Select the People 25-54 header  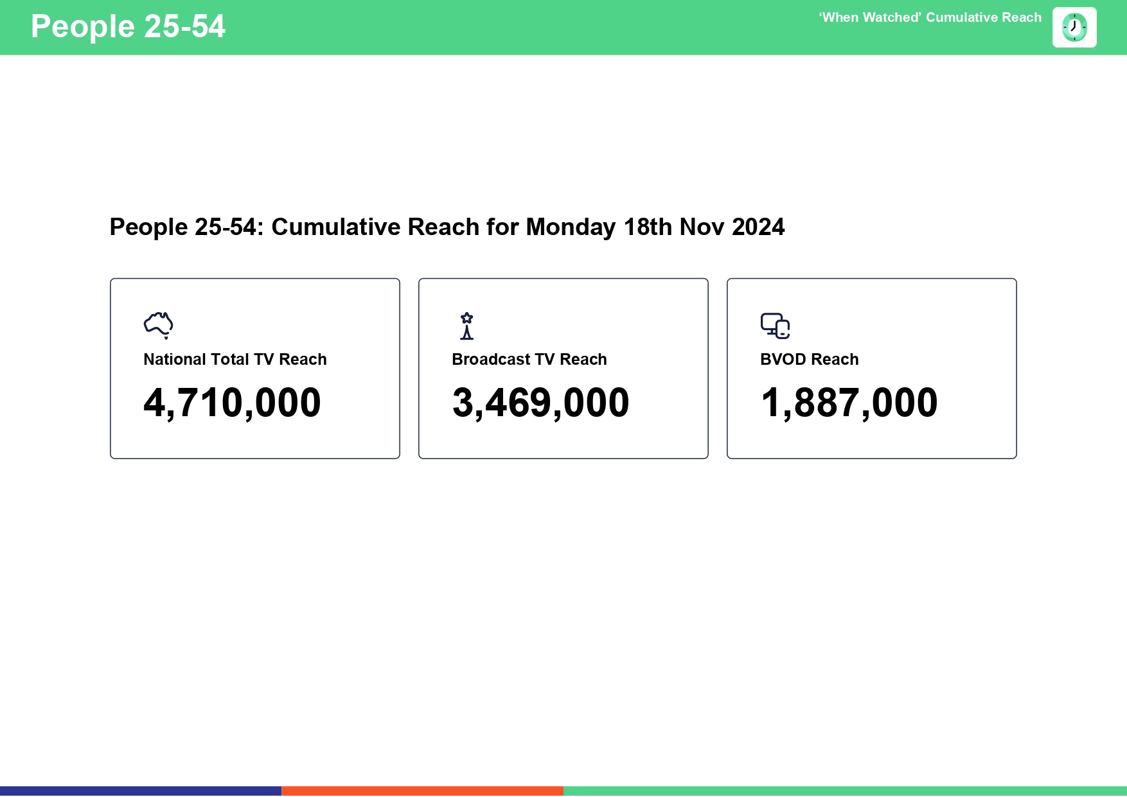[129, 26]
